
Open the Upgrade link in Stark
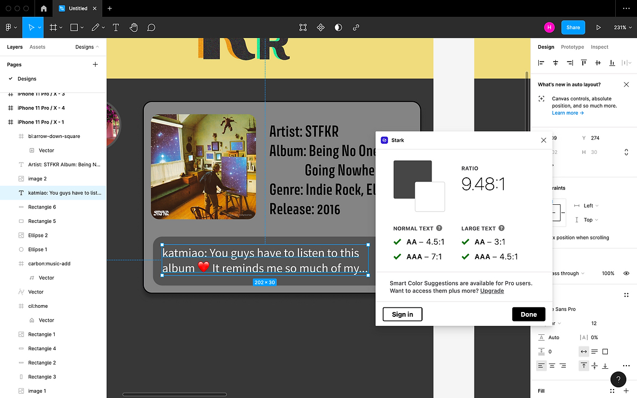point(492,291)
